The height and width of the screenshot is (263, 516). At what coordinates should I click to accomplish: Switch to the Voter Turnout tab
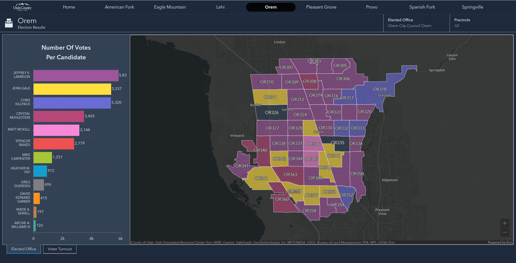59,249
